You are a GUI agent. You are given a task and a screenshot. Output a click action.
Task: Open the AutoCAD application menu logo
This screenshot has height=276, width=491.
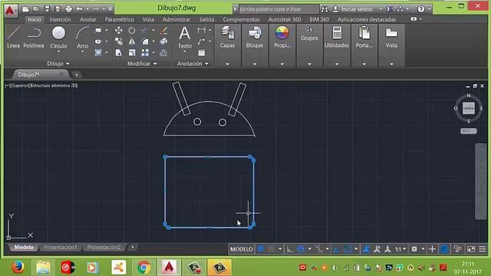click(x=11, y=10)
